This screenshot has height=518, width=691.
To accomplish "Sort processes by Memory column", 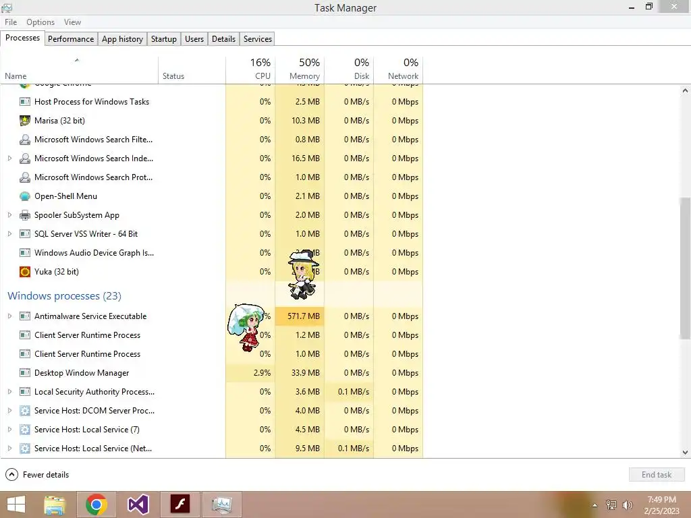I will click(x=300, y=69).
